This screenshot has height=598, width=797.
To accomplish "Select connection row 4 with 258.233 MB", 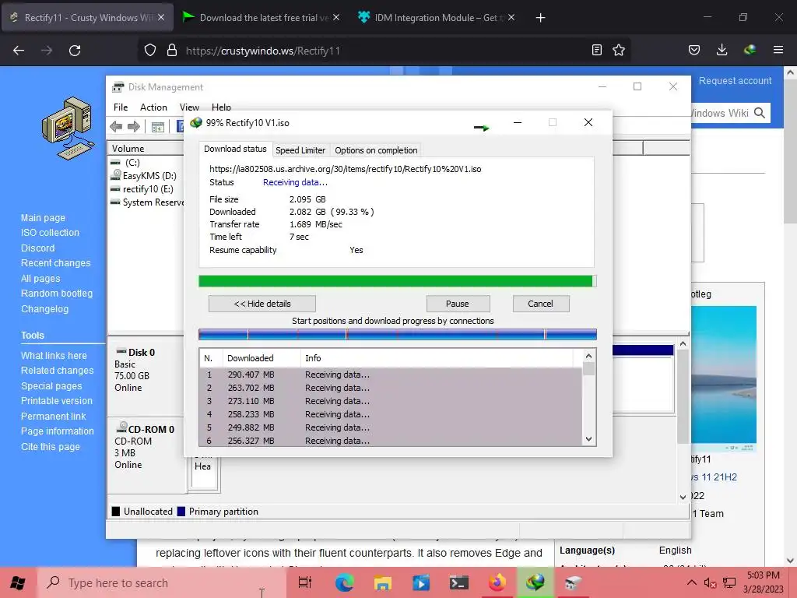I will click(x=391, y=414).
